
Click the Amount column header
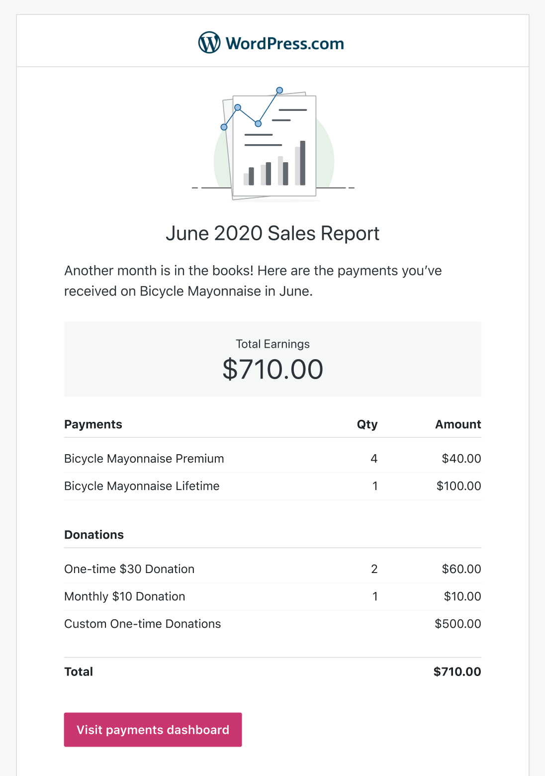point(458,424)
